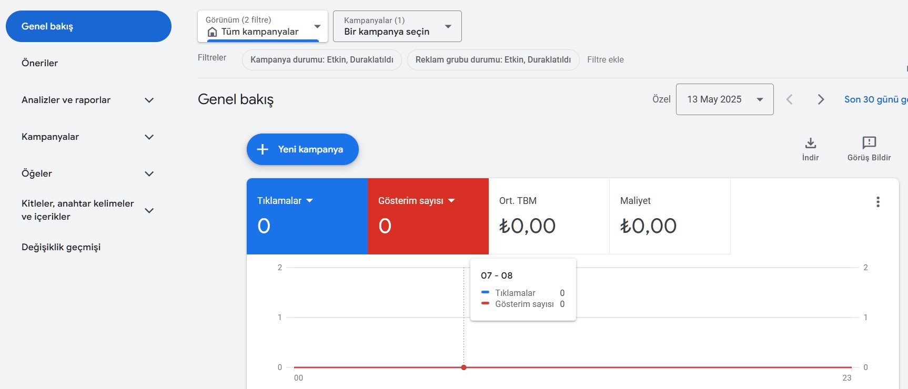Change the Tıklamalar metric via dropdown arrow
This screenshot has width=908, height=389.
click(x=309, y=201)
